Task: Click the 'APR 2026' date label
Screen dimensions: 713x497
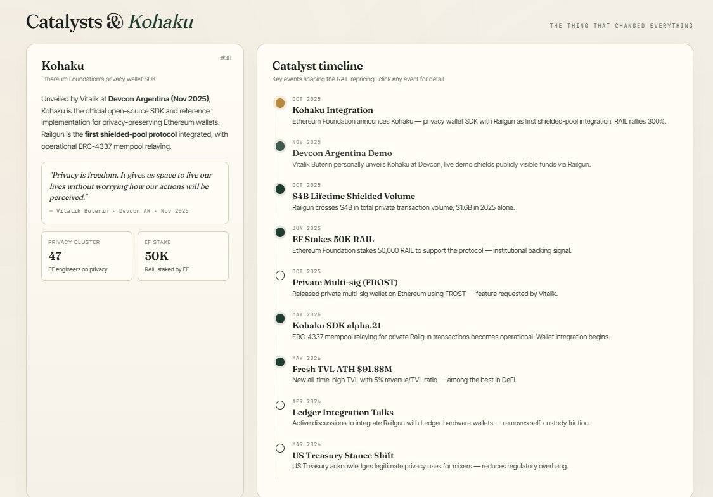Action: pyautogui.click(x=307, y=401)
